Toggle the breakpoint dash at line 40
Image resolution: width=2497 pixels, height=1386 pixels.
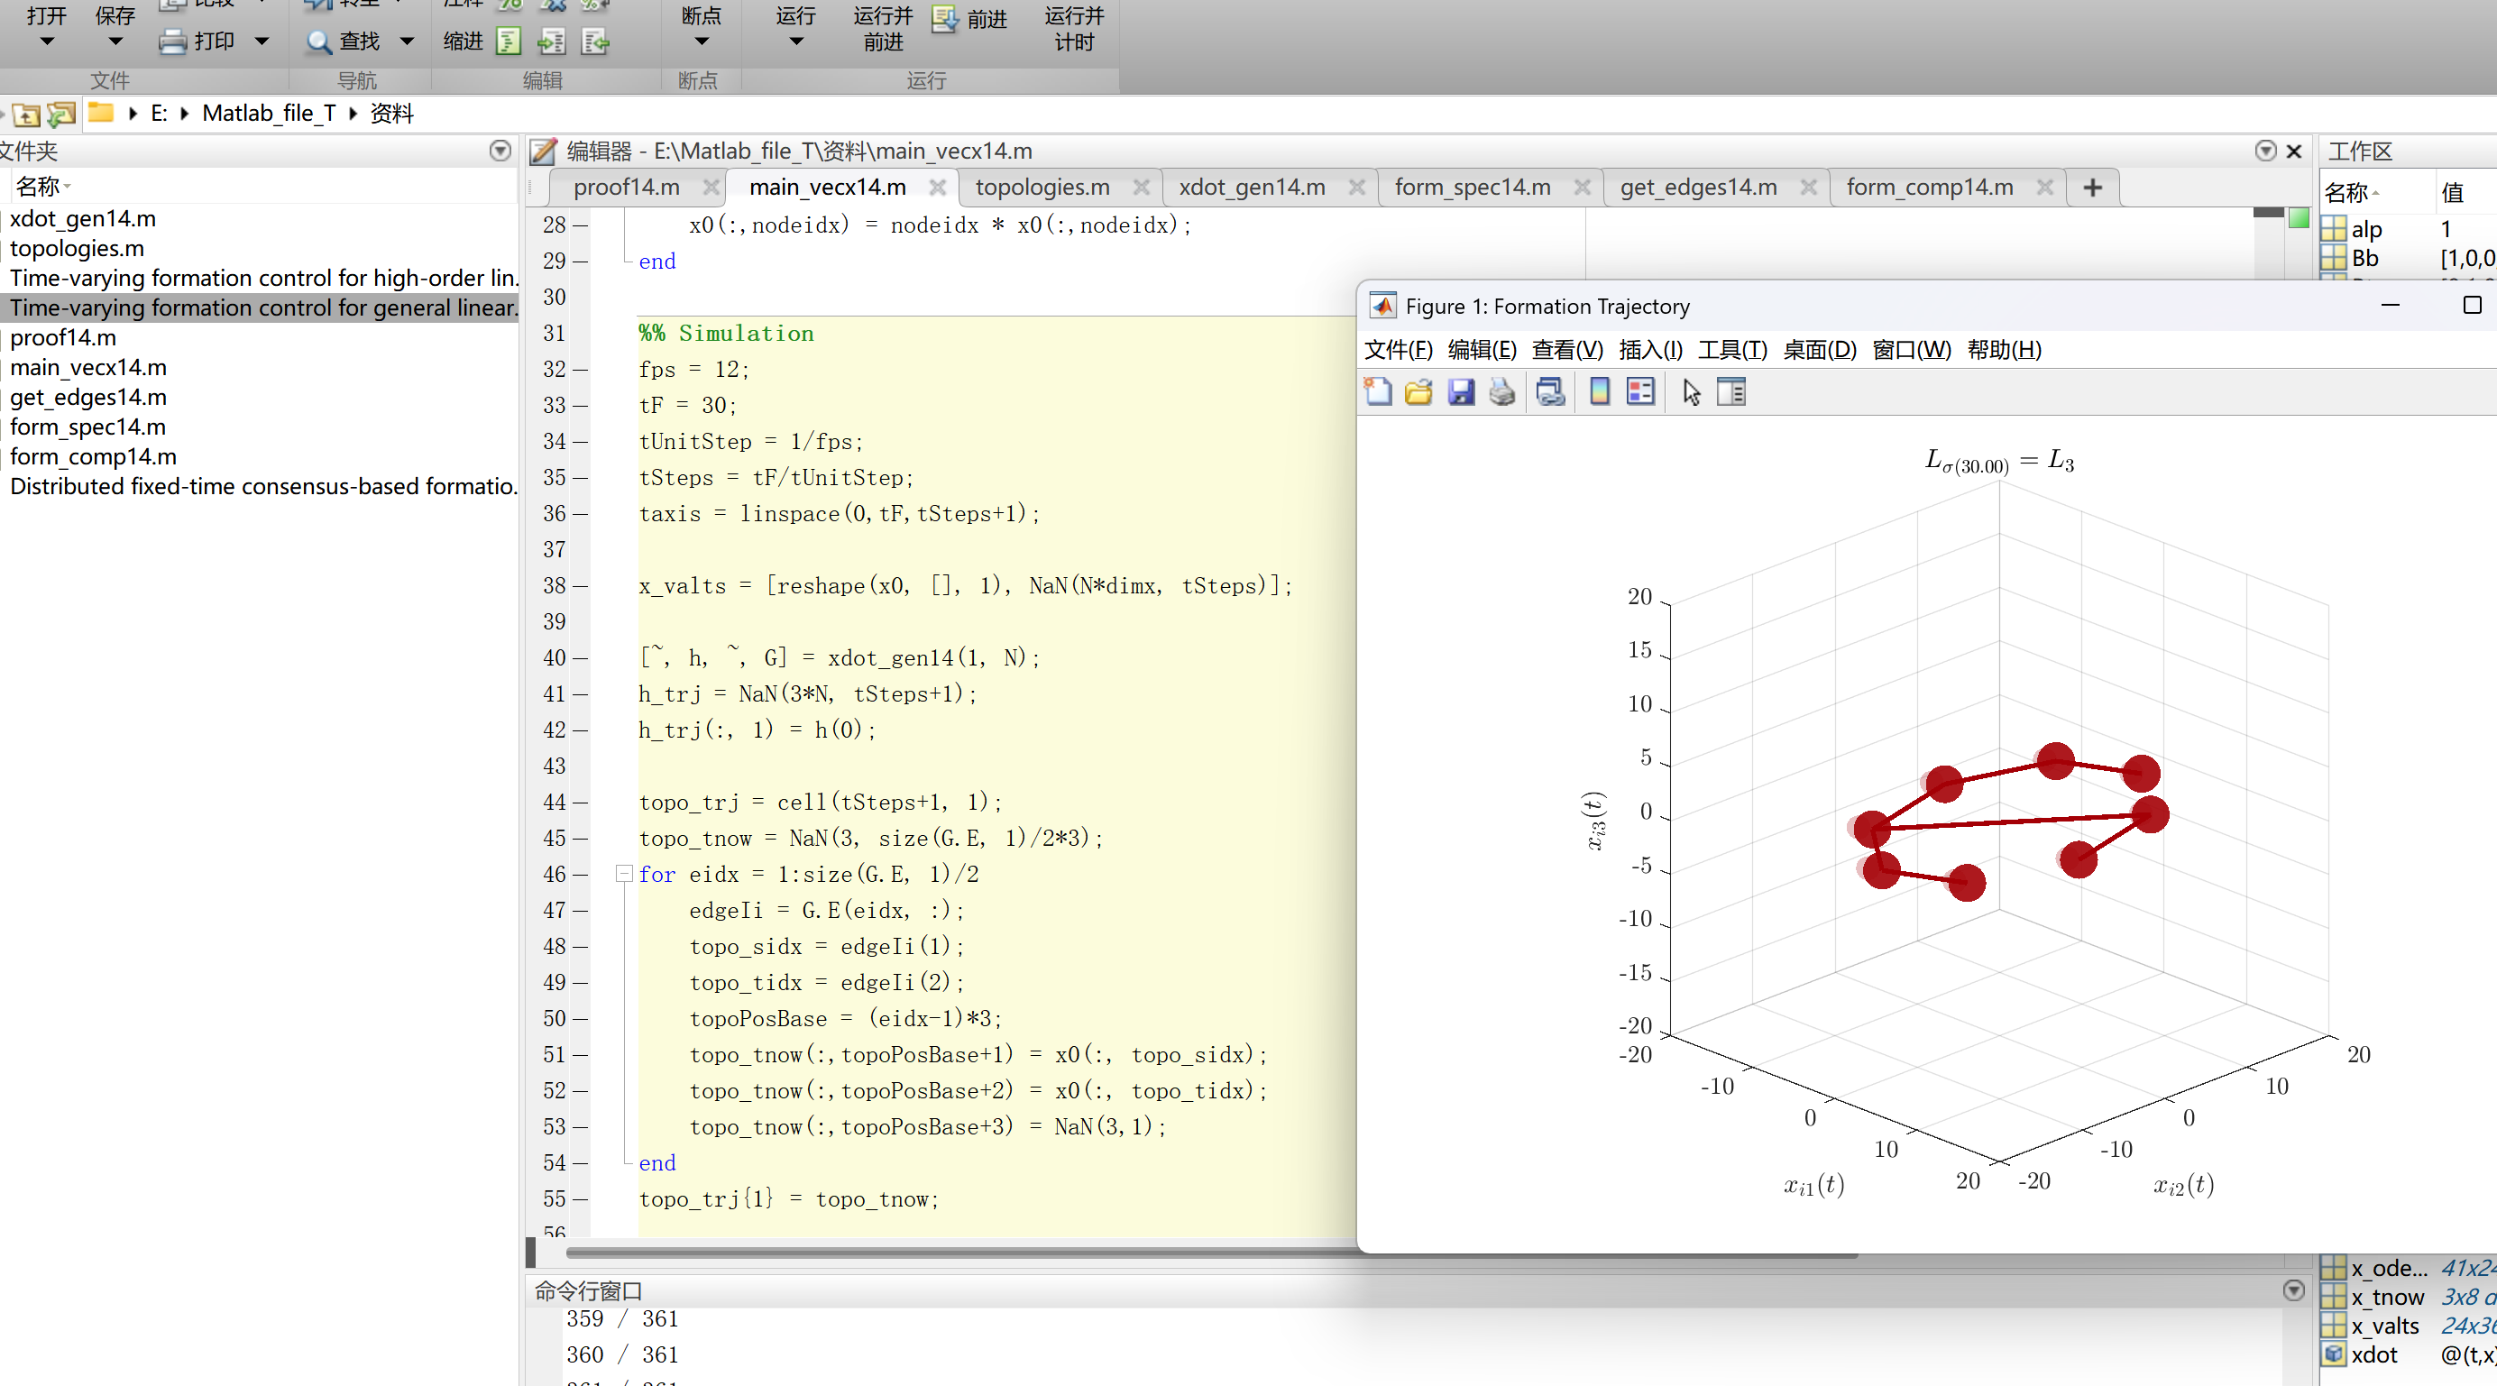tap(581, 659)
